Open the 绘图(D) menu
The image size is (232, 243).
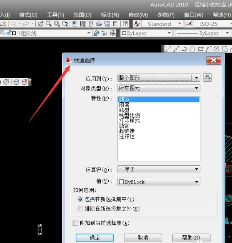83,15
